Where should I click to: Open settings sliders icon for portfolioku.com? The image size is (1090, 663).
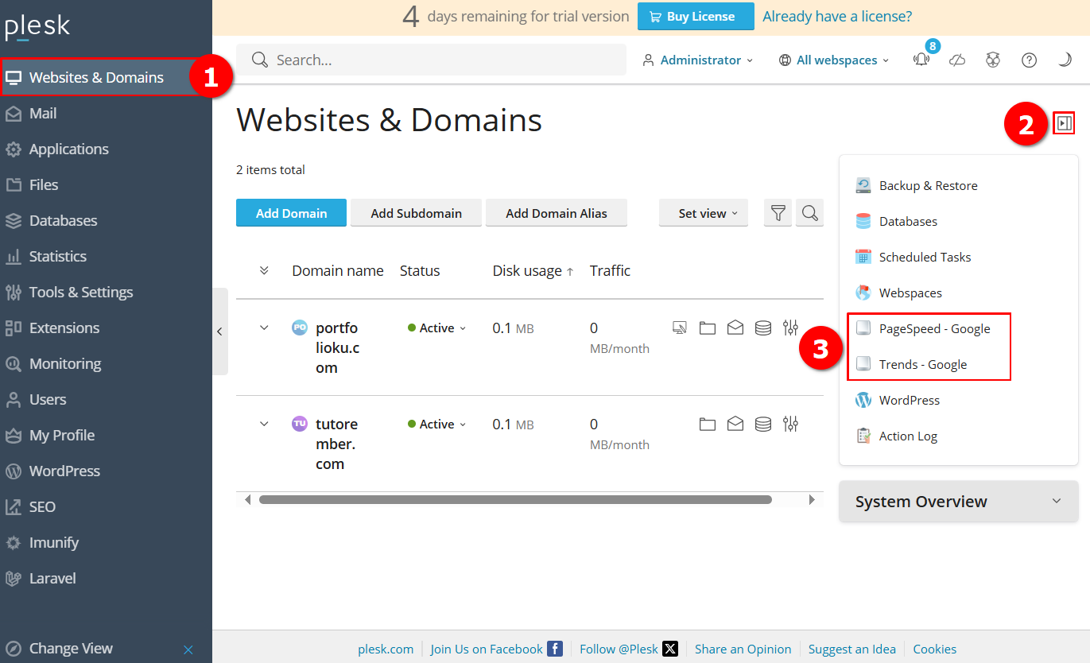[x=790, y=328]
